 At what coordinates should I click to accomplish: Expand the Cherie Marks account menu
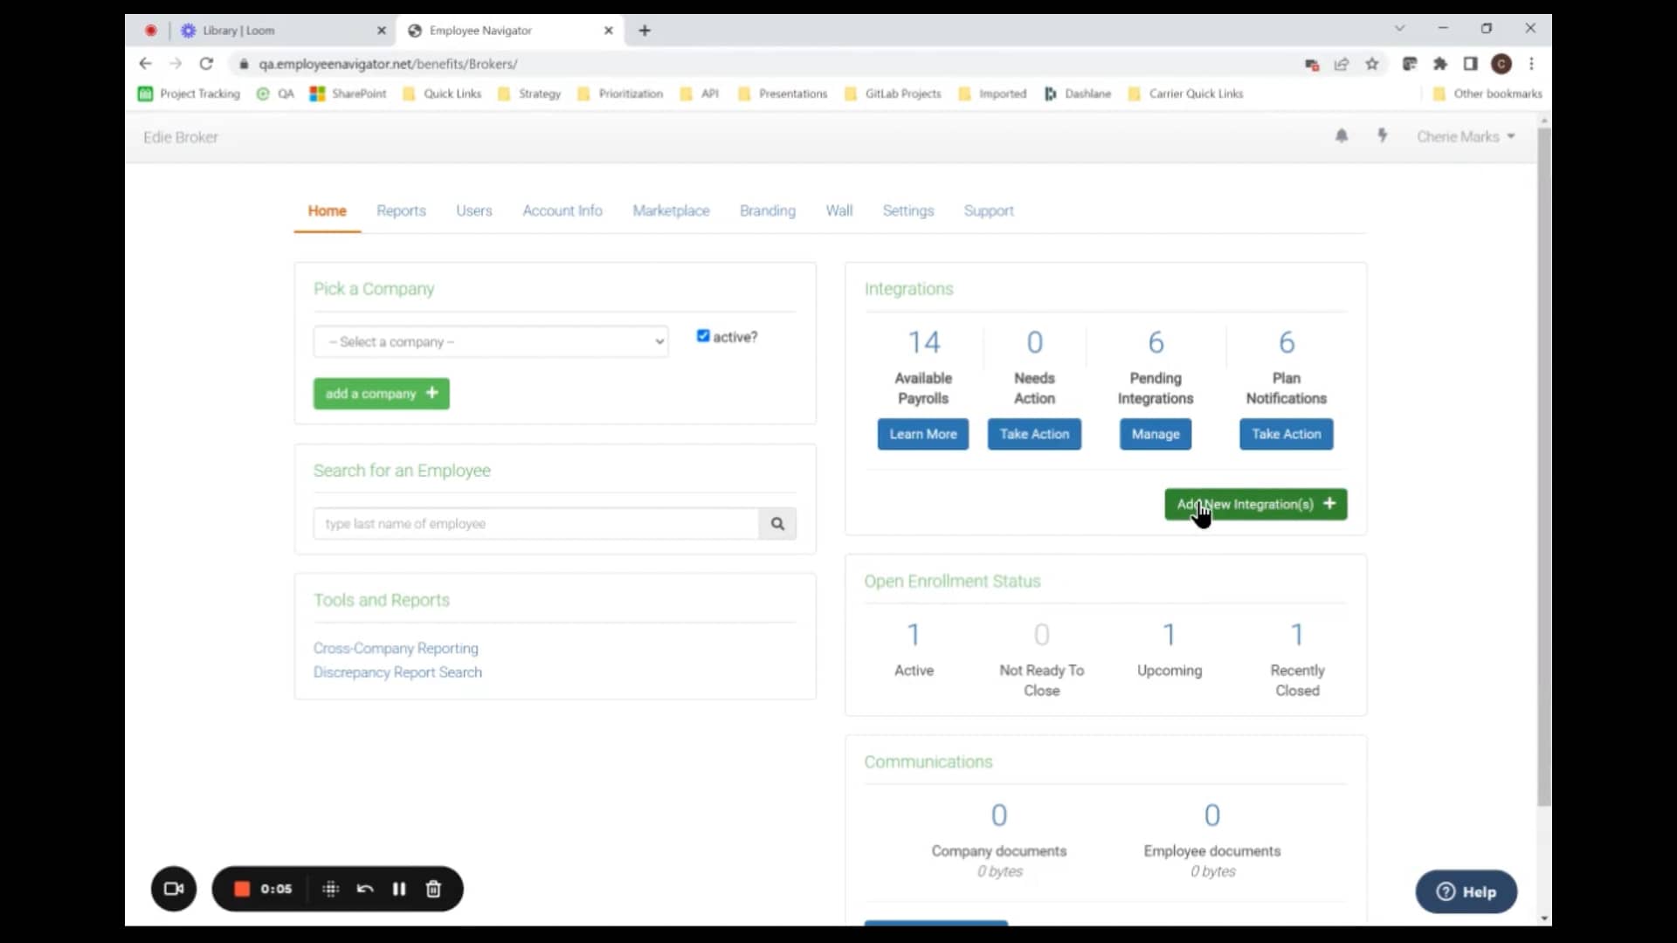click(1466, 136)
